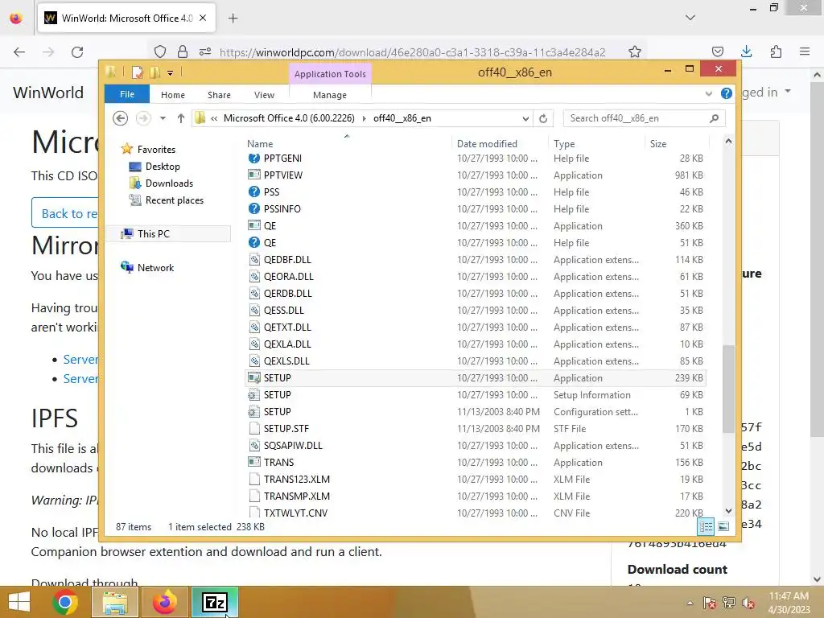This screenshot has width=824, height=618.
Task: Select the QEORA.DLL file
Action: (x=289, y=277)
